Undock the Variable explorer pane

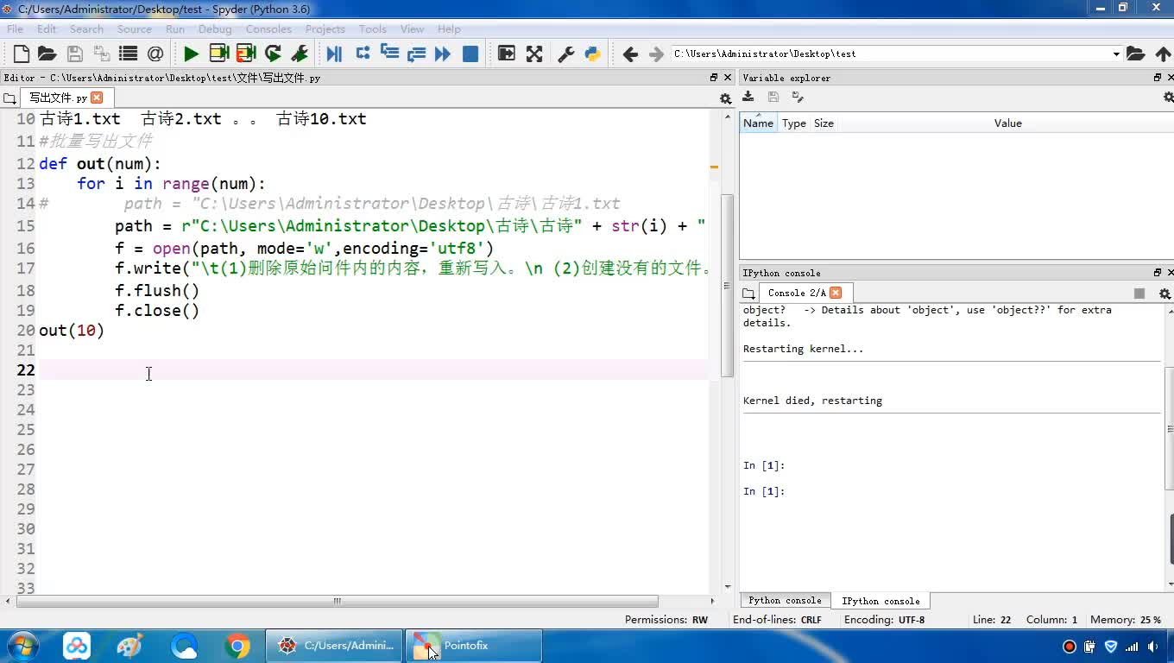point(1157,78)
